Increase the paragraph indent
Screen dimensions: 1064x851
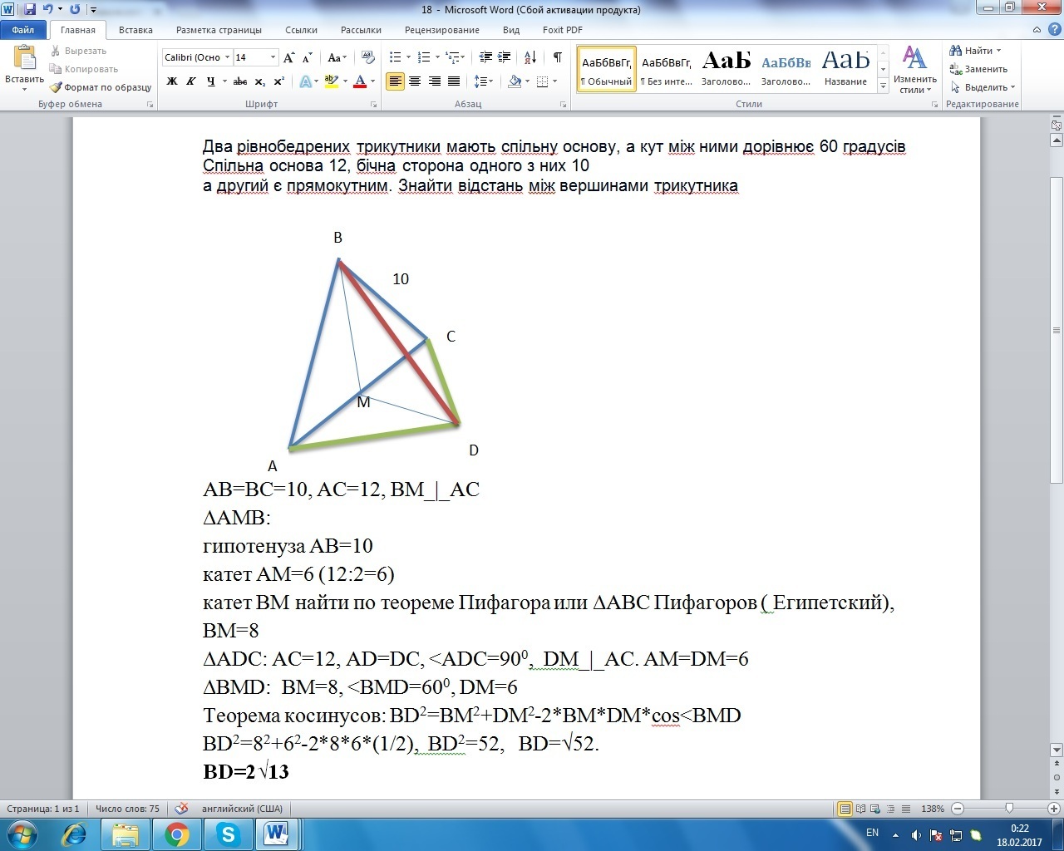click(x=505, y=57)
